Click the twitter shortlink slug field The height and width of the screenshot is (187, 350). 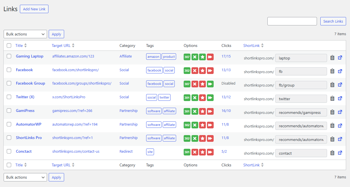(301, 99)
